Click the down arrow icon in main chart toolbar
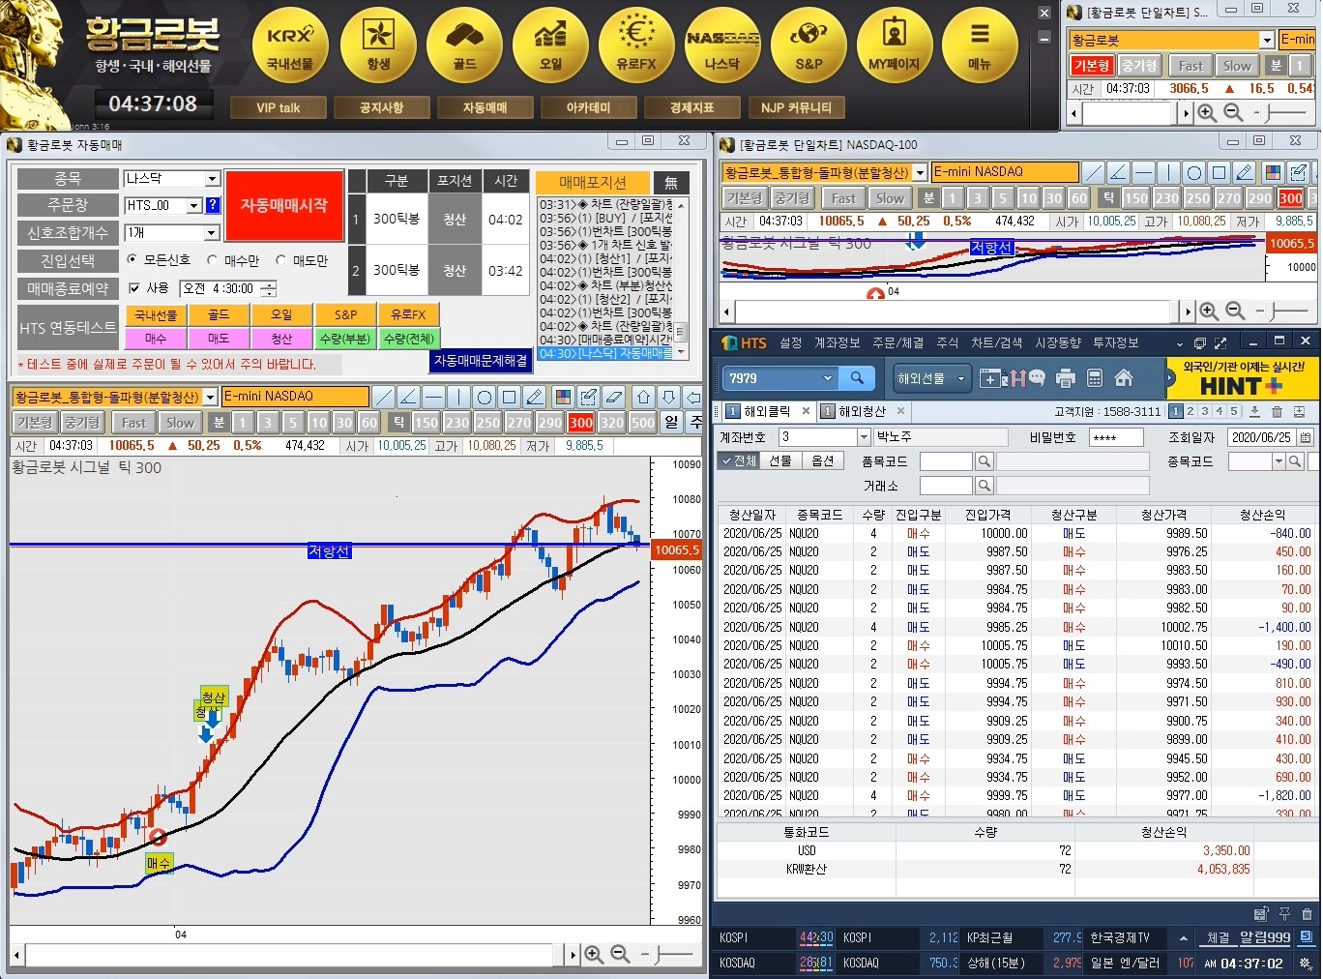 pyautogui.click(x=668, y=397)
